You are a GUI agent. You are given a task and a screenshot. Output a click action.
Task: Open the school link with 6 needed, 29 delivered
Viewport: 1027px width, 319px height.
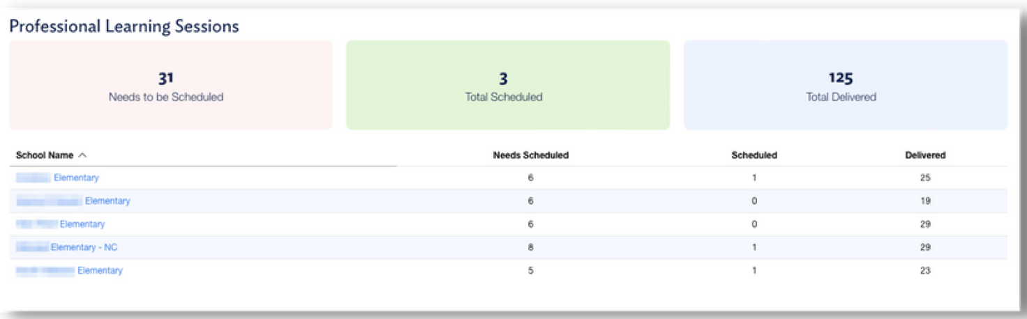tap(82, 224)
